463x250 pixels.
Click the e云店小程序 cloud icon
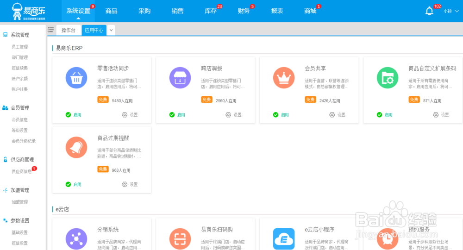pos(284,239)
